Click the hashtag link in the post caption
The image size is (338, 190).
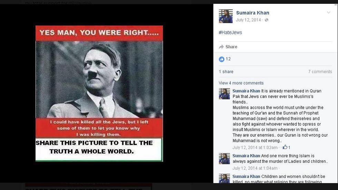pyautogui.click(x=230, y=32)
